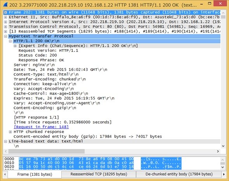Screen dimensions: 229x181
Task: Click the horizontal scrollbar right arrow
Action: (x=218, y=152)
